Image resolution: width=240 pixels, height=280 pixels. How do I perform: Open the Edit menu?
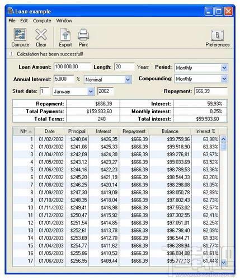tap(24, 21)
